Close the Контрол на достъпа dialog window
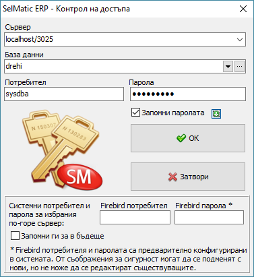Image resolution: width=254 pixels, height=277 pixels. (243, 9)
